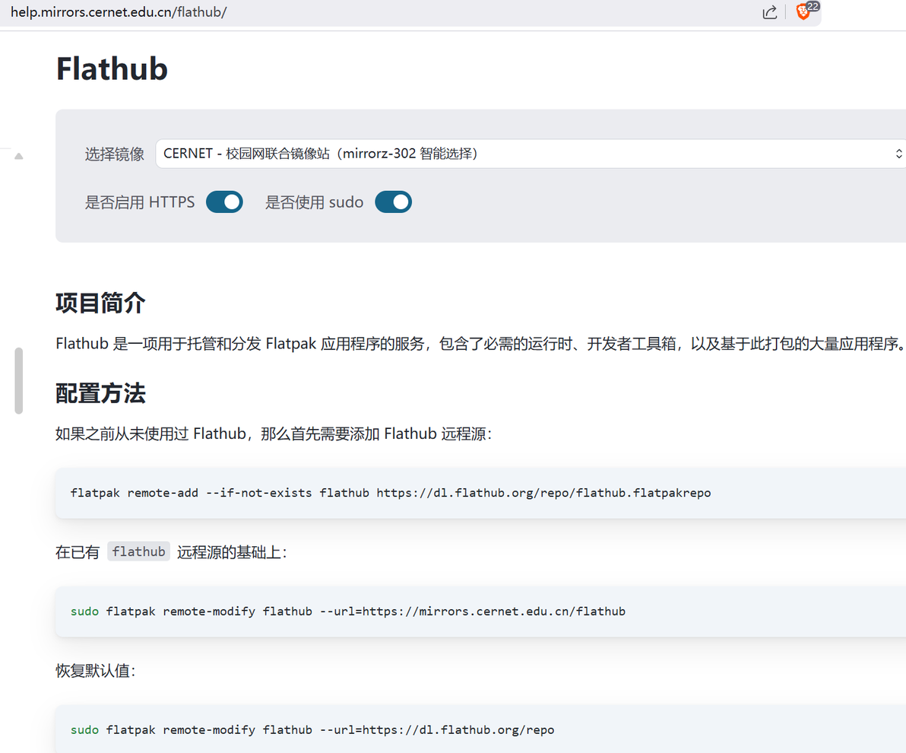Screen dimensions: 906x753
Task: Click the left vertical scrollbar thumb
Action: 18,380
